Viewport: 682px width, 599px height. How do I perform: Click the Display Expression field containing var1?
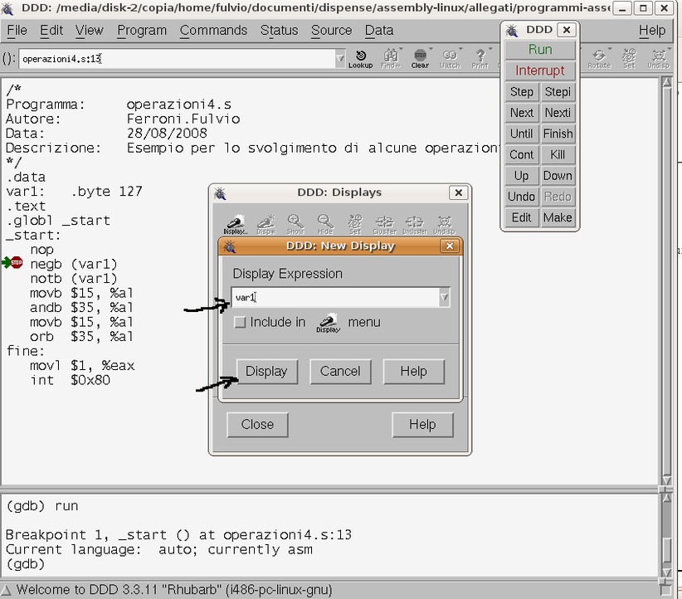(x=335, y=298)
